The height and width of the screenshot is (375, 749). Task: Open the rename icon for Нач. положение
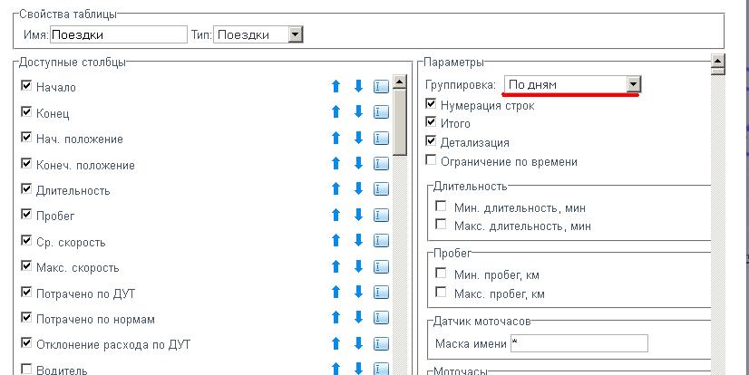pyautogui.click(x=381, y=138)
